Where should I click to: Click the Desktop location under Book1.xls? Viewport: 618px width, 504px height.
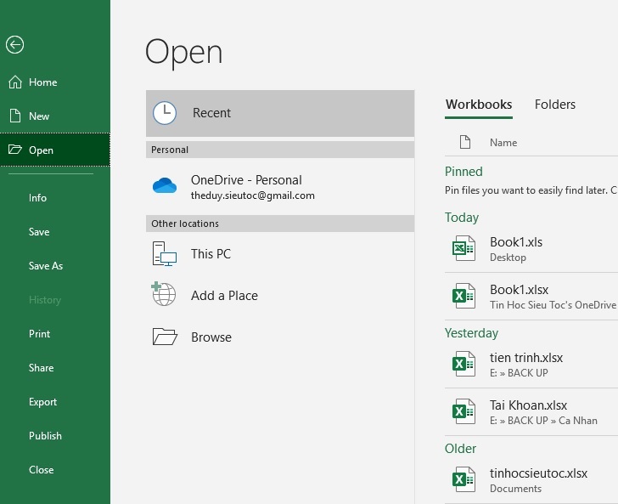click(x=508, y=258)
